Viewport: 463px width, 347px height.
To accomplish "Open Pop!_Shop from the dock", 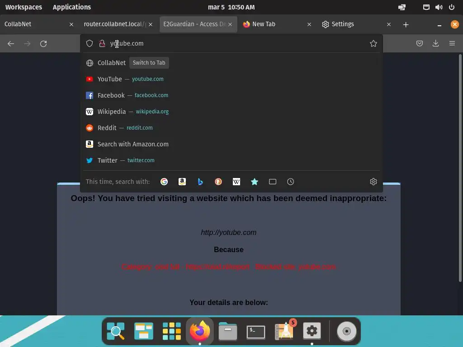I will pyautogui.click(x=284, y=331).
